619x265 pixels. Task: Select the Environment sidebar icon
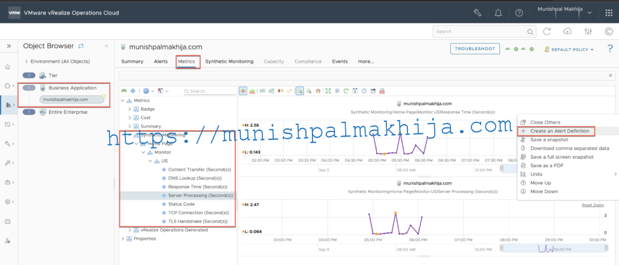(8, 105)
